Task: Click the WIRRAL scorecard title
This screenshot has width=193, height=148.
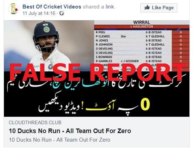Action: click(x=141, y=22)
